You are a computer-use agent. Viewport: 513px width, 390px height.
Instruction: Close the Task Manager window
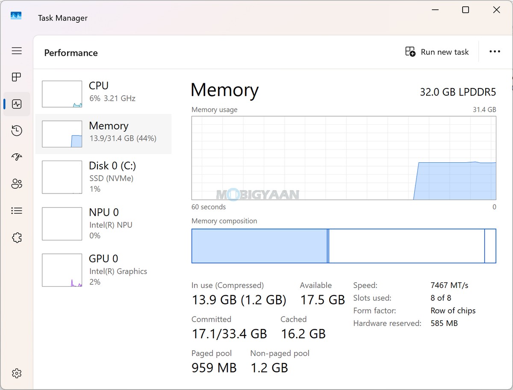coord(496,10)
